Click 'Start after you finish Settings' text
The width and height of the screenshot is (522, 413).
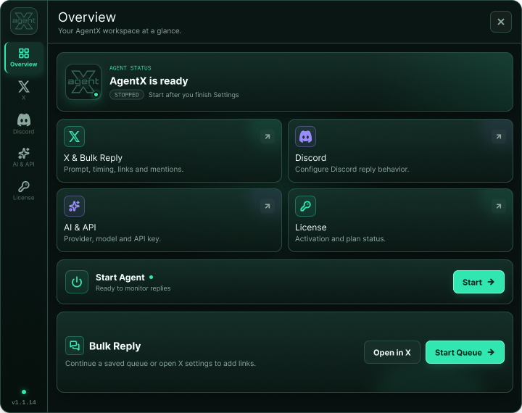coord(194,95)
